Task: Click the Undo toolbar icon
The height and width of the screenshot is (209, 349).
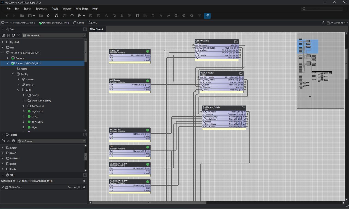Action: [161, 16]
